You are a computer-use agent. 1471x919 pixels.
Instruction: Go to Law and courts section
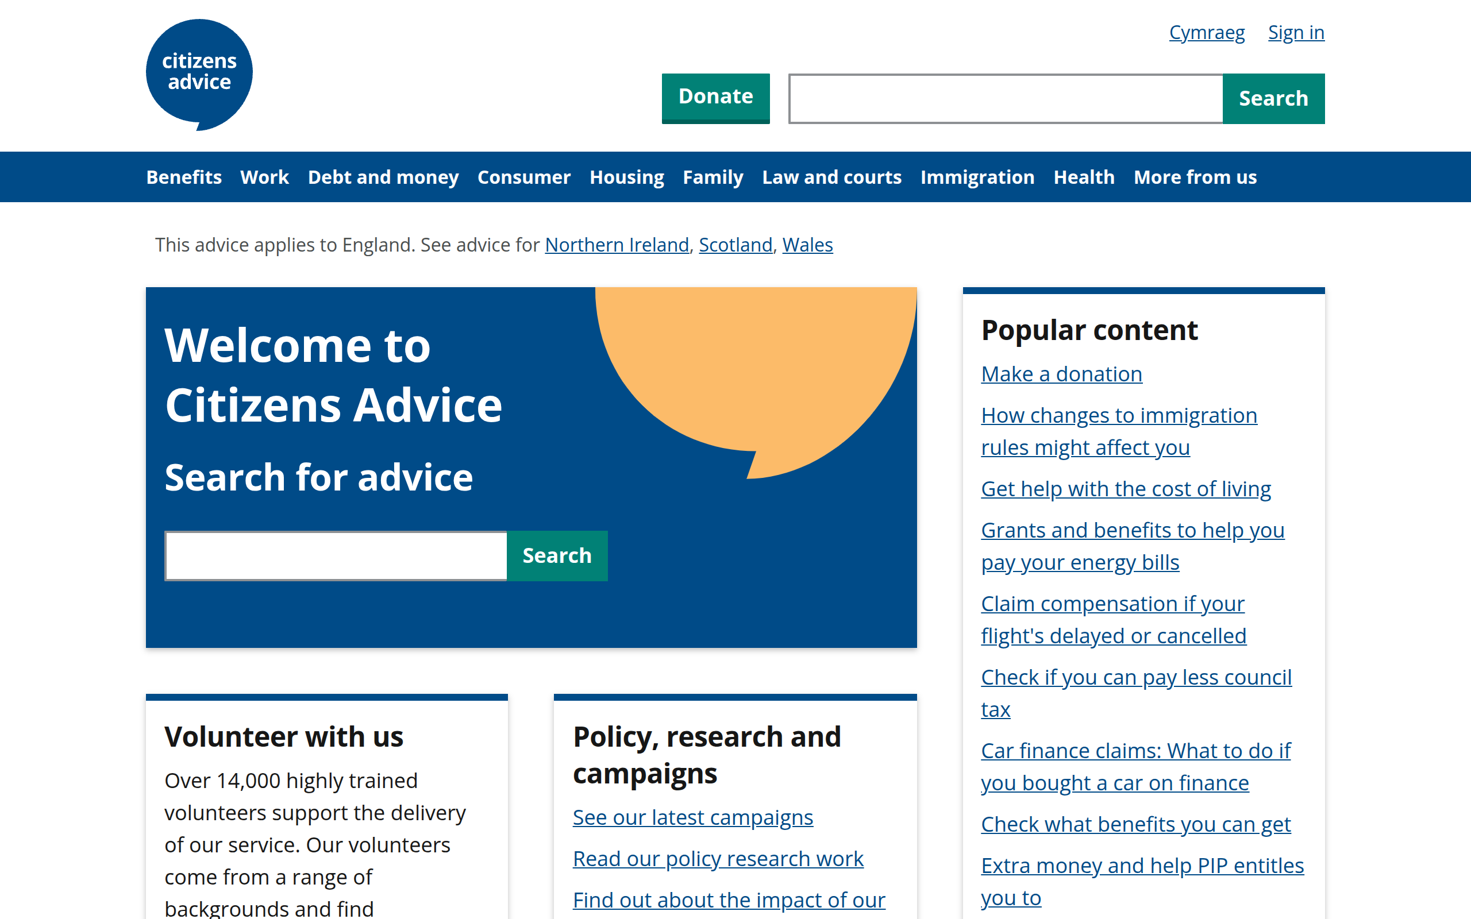coord(831,177)
